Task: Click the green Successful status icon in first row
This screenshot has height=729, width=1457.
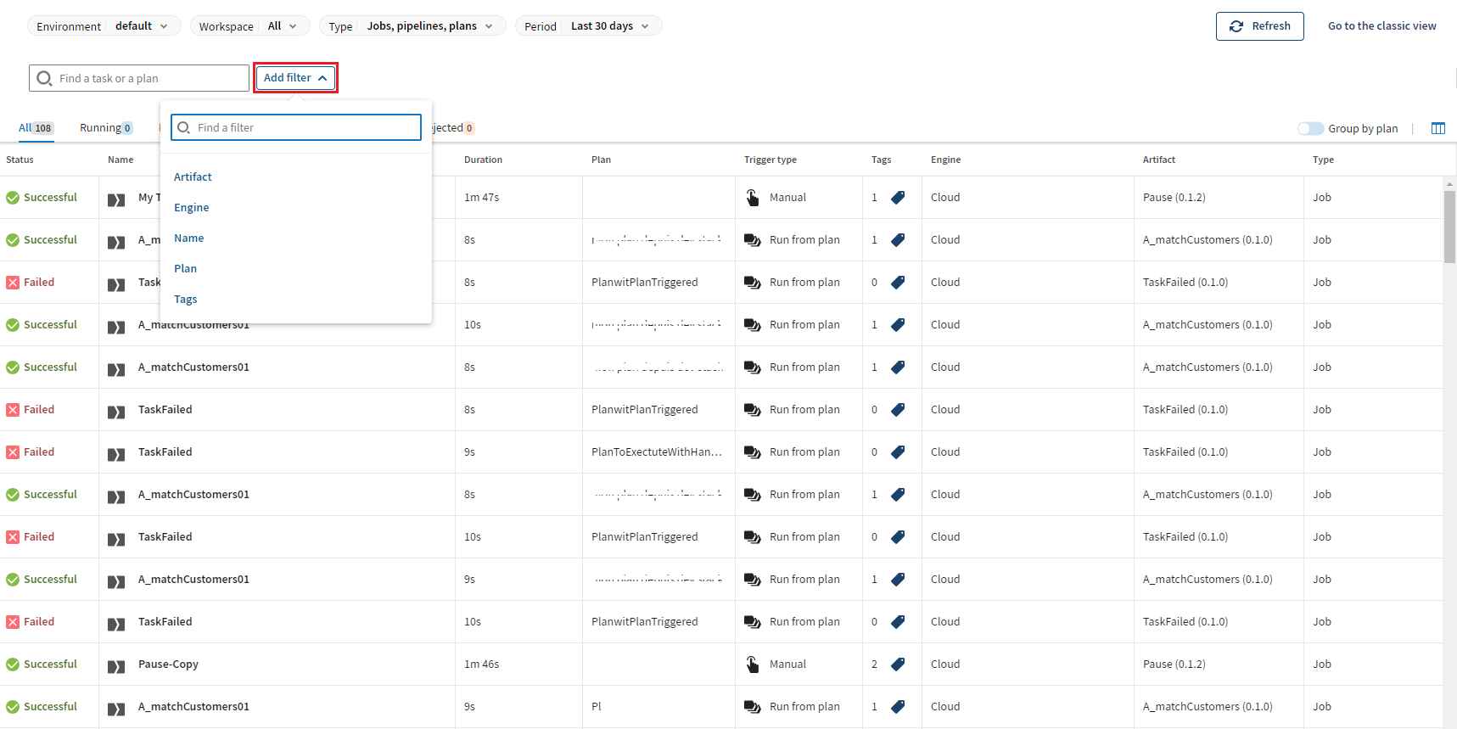Action: point(13,198)
